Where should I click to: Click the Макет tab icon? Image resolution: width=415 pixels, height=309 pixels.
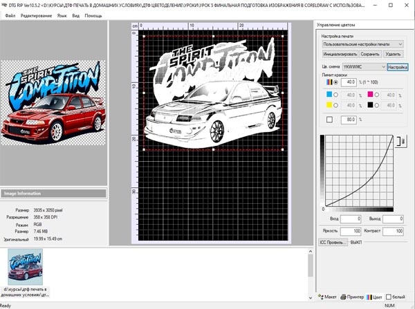[x=320, y=297]
